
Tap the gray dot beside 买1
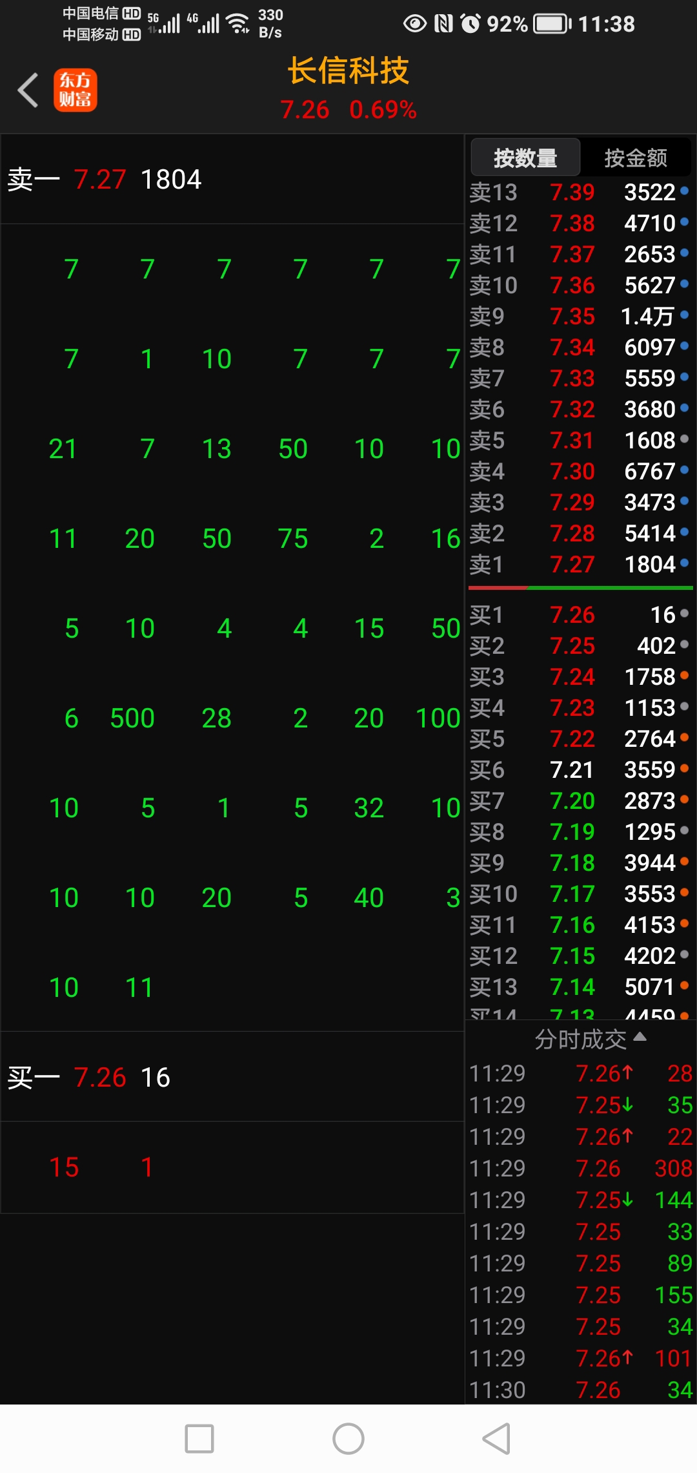click(684, 614)
